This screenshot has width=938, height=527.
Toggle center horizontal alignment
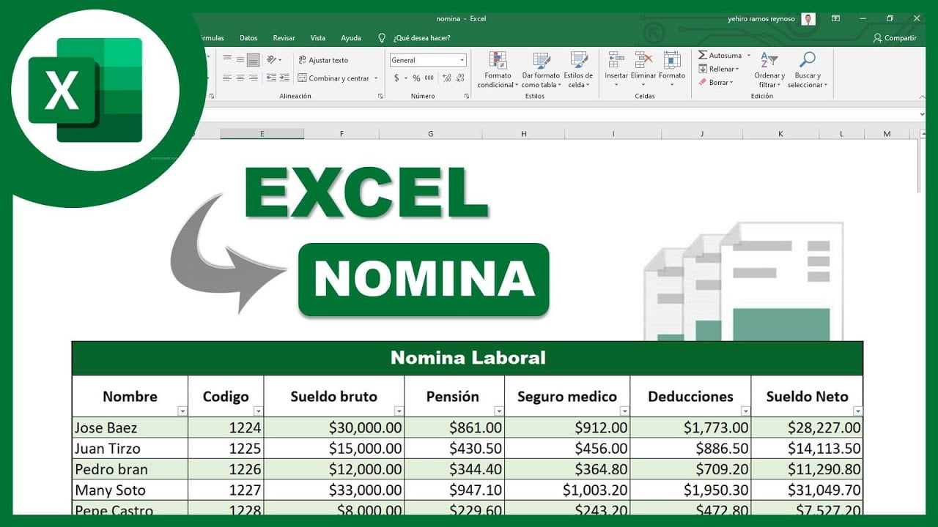point(240,78)
